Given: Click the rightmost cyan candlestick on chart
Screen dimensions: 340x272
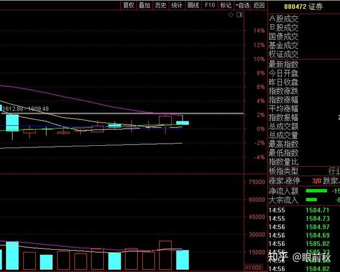Looking at the screenshot, I should [x=182, y=122].
